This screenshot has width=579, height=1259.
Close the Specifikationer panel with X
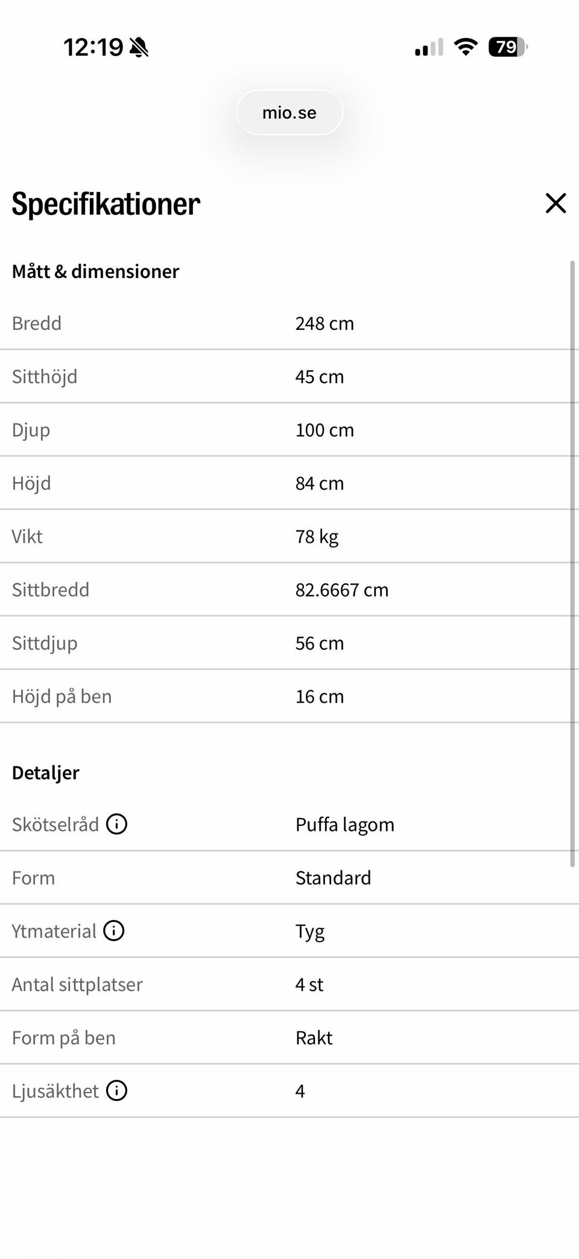pyautogui.click(x=555, y=203)
